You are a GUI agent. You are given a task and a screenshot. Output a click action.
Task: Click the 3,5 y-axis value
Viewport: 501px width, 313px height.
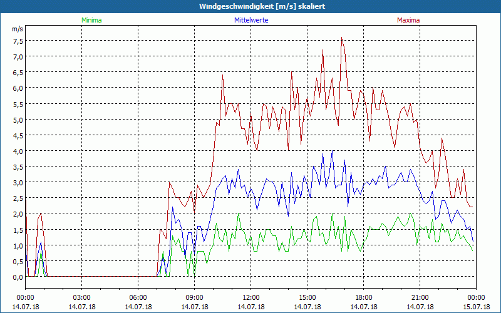18,167
